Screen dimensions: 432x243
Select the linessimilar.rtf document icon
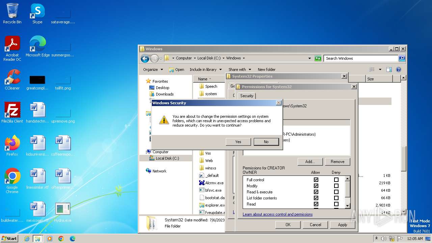[x=37, y=179]
